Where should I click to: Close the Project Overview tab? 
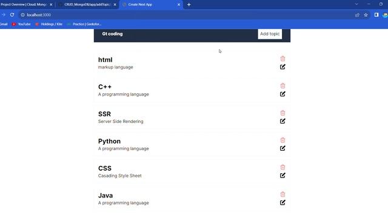pyautogui.click(x=51, y=4)
